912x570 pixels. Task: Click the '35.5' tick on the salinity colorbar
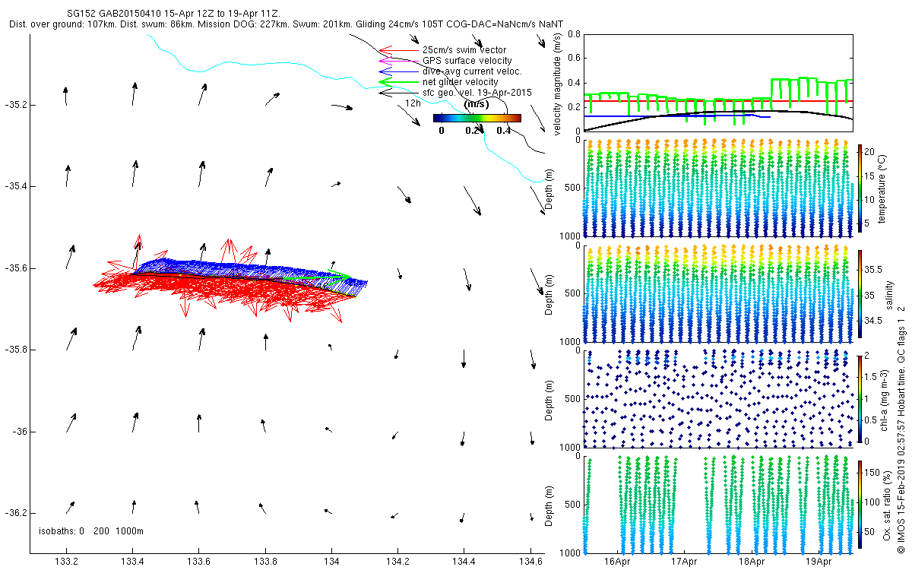(874, 269)
